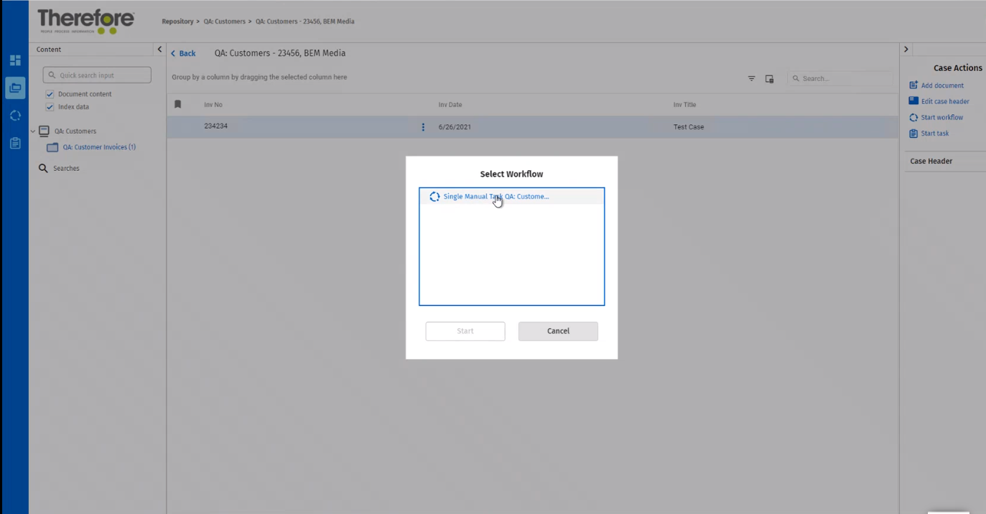Open the tasks clipboard sidebar icon
Viewport: 986px width, 514px height.
point(15,144)
